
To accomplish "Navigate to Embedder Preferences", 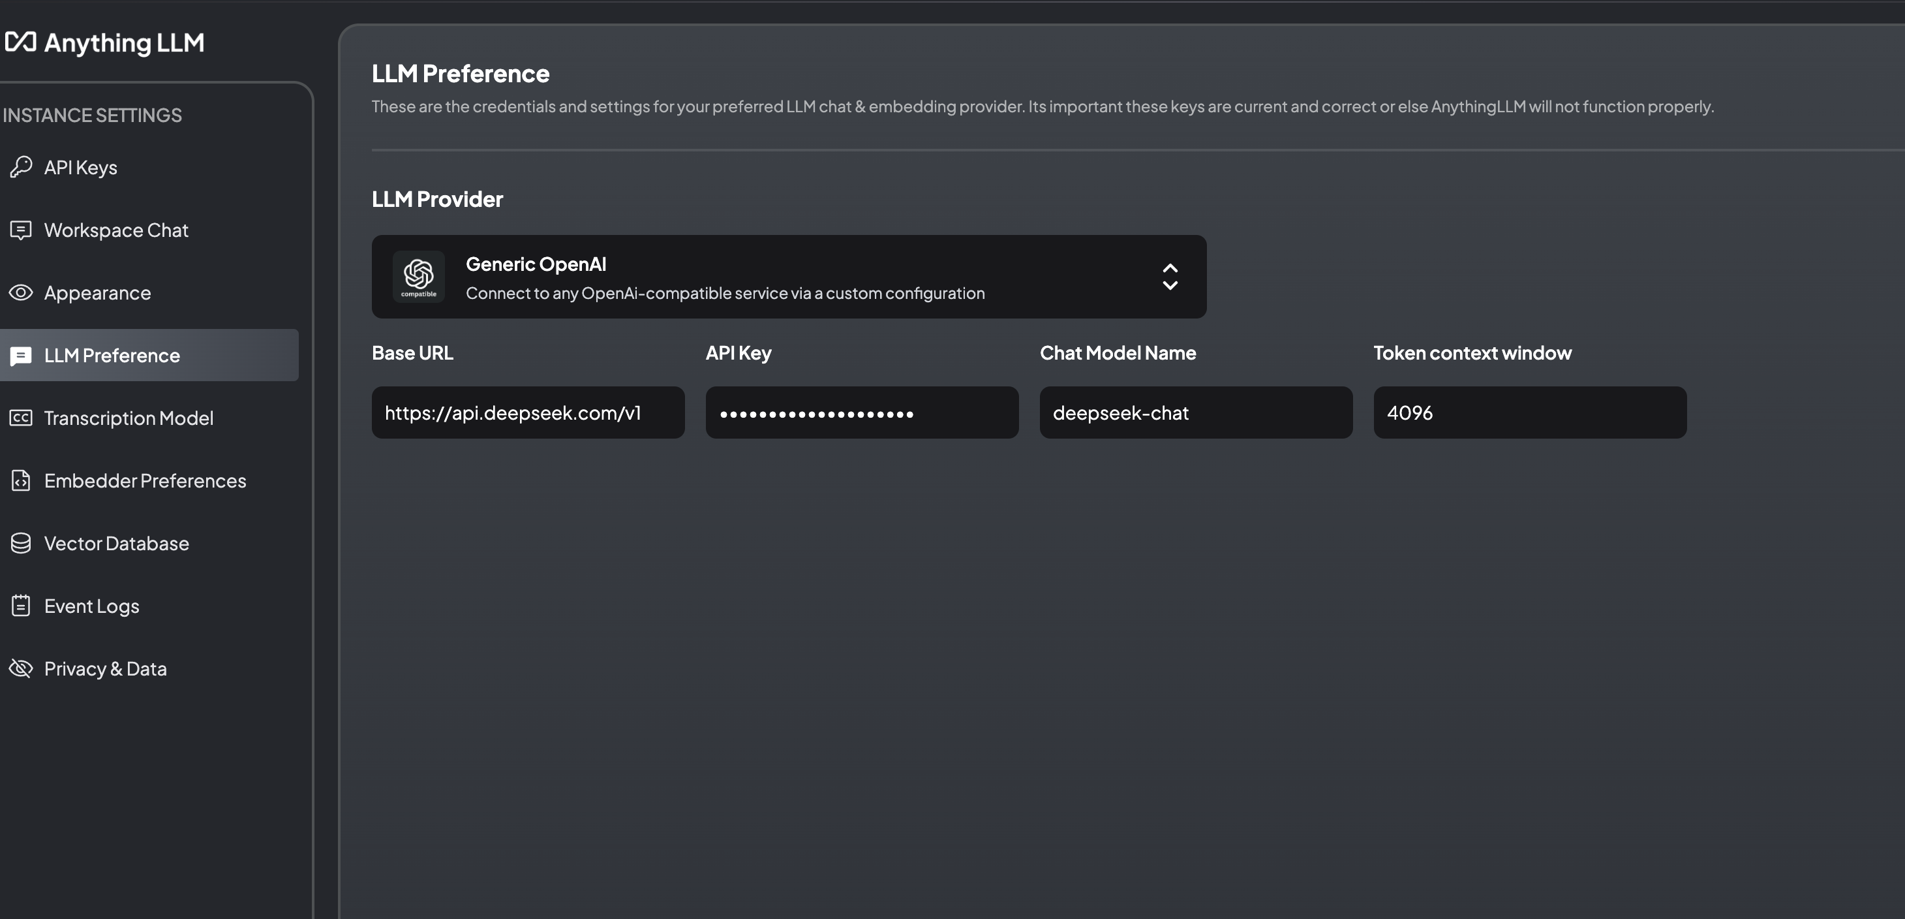I will [x=149, y=481].
